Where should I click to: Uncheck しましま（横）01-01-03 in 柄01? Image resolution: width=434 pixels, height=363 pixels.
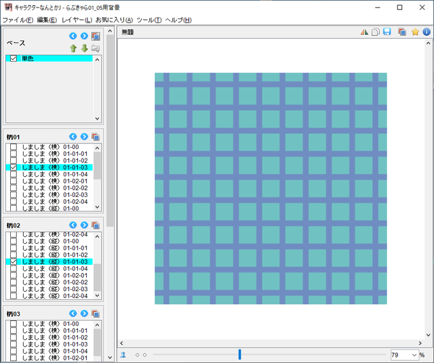tap(13, 167)
